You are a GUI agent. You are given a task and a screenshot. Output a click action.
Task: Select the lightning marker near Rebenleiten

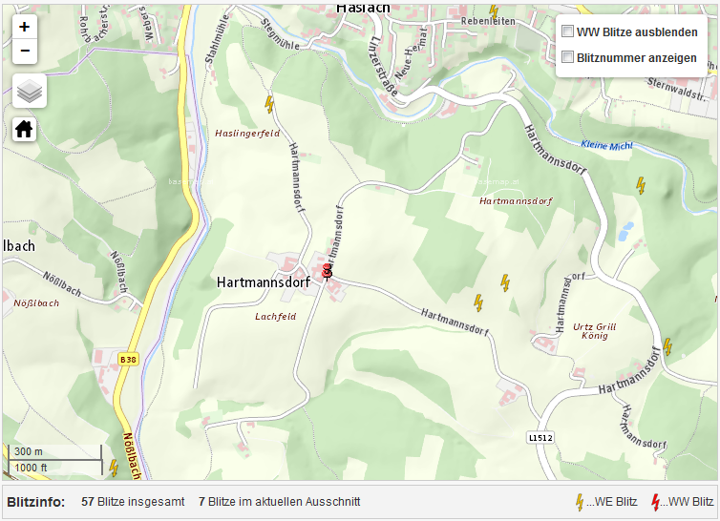(x=494, y=11)
